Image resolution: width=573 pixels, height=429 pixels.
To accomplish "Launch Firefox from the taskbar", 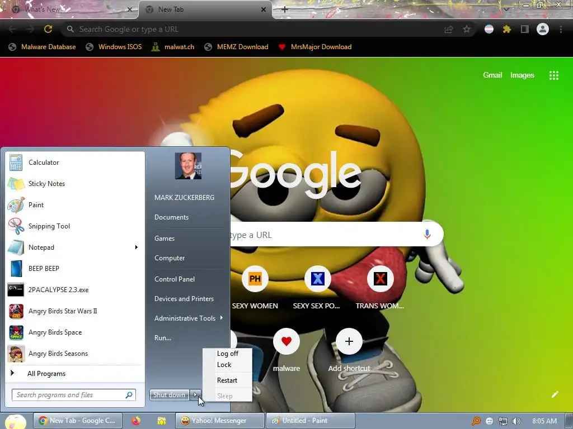I will [x=136, y=421].
